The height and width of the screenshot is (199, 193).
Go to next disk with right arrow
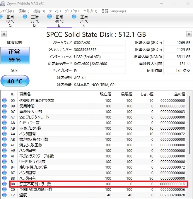[x=189, y=34]
